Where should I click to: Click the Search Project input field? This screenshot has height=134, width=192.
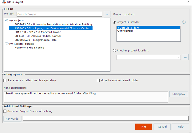[x=59, y=14]
